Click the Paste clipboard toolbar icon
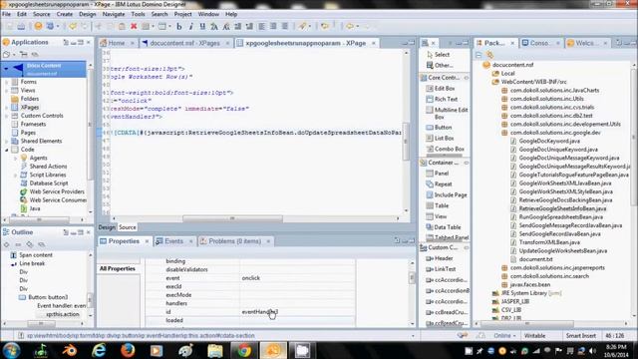 122,27
